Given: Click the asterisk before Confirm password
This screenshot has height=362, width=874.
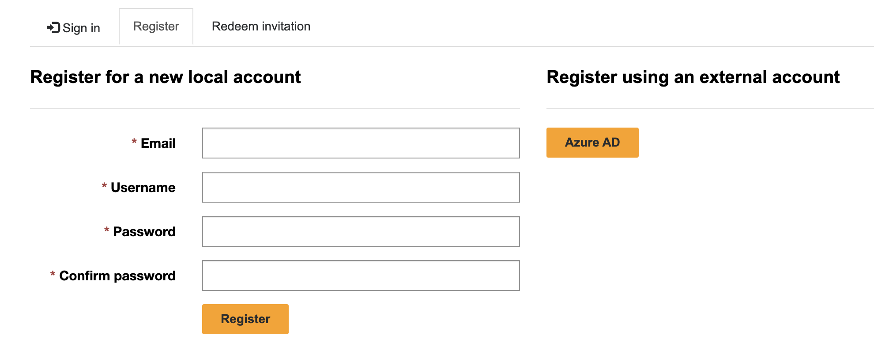Looking at the screenshot, I should pos(53,274).
